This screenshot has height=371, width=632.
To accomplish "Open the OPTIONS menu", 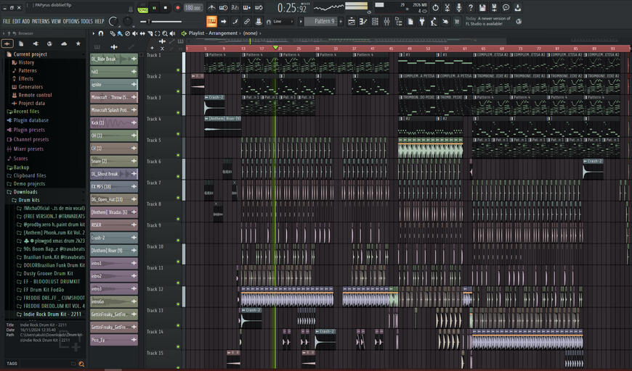I will pyautogui.click(x=71, y=21).
